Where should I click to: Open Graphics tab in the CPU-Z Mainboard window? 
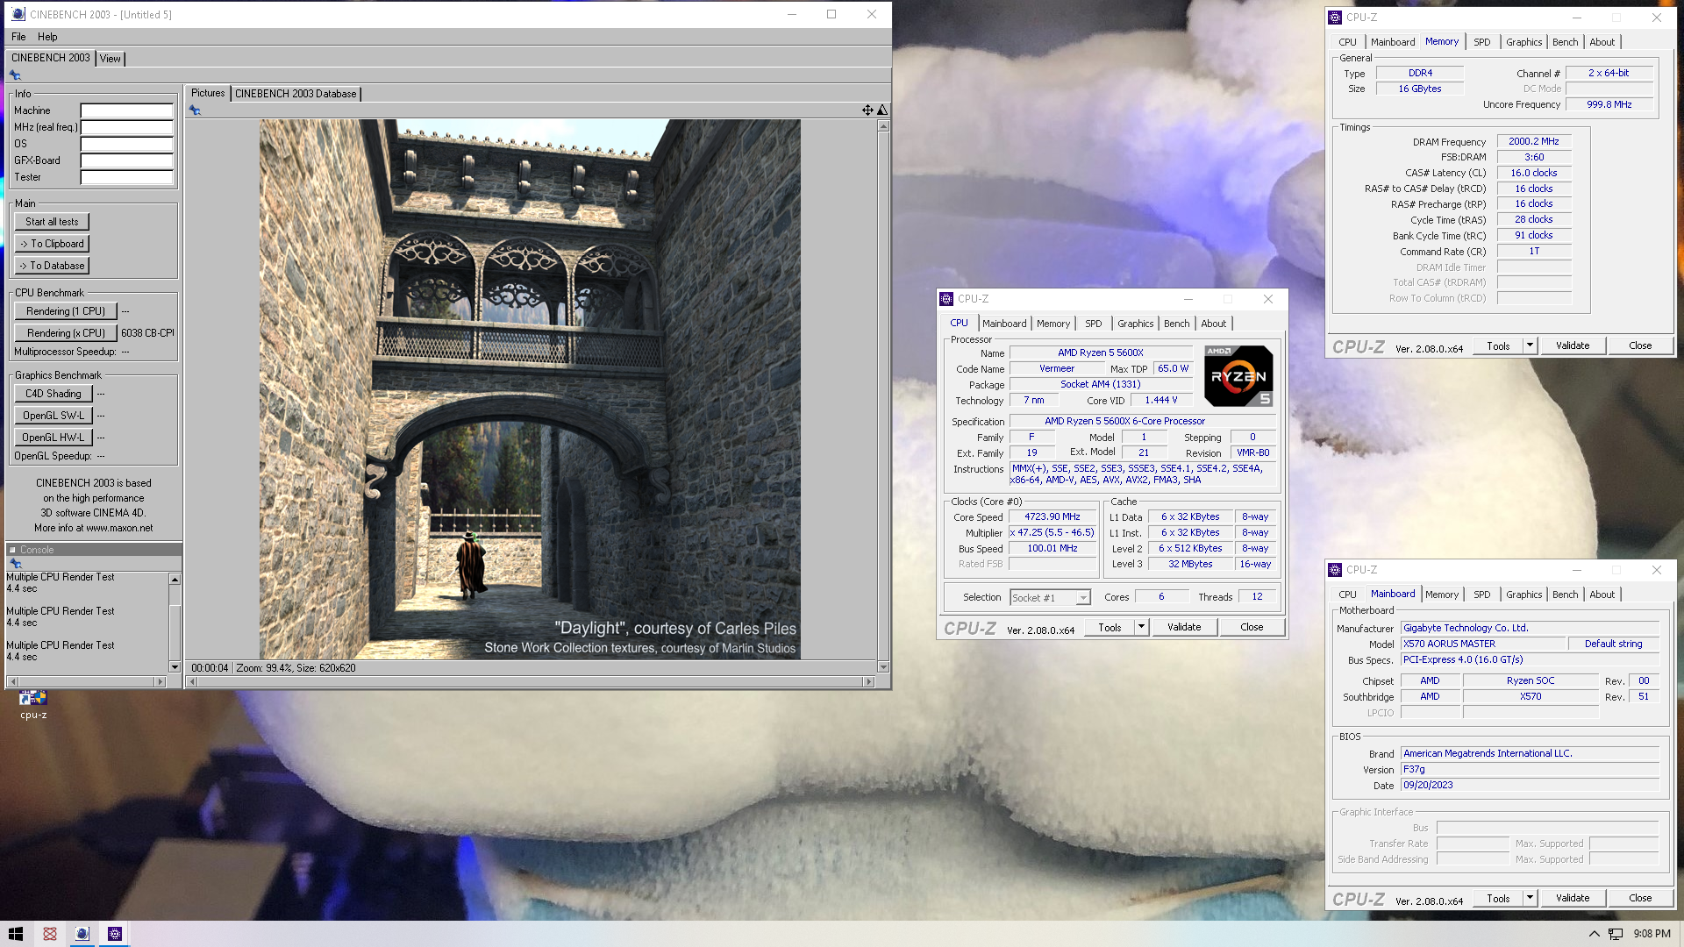click(x=1523, y=595)
